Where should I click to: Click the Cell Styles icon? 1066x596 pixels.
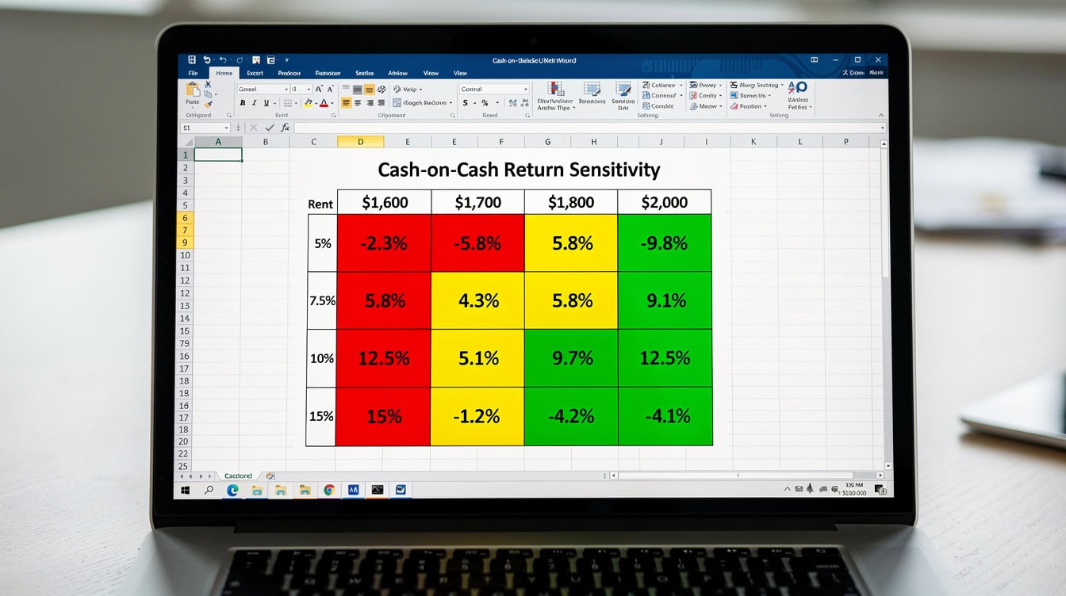click(623, 89)
